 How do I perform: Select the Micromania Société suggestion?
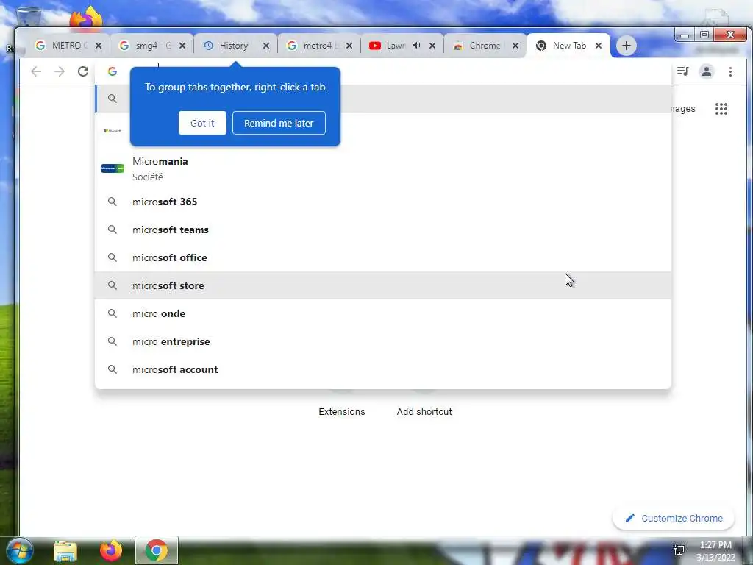tap(382, 168)
